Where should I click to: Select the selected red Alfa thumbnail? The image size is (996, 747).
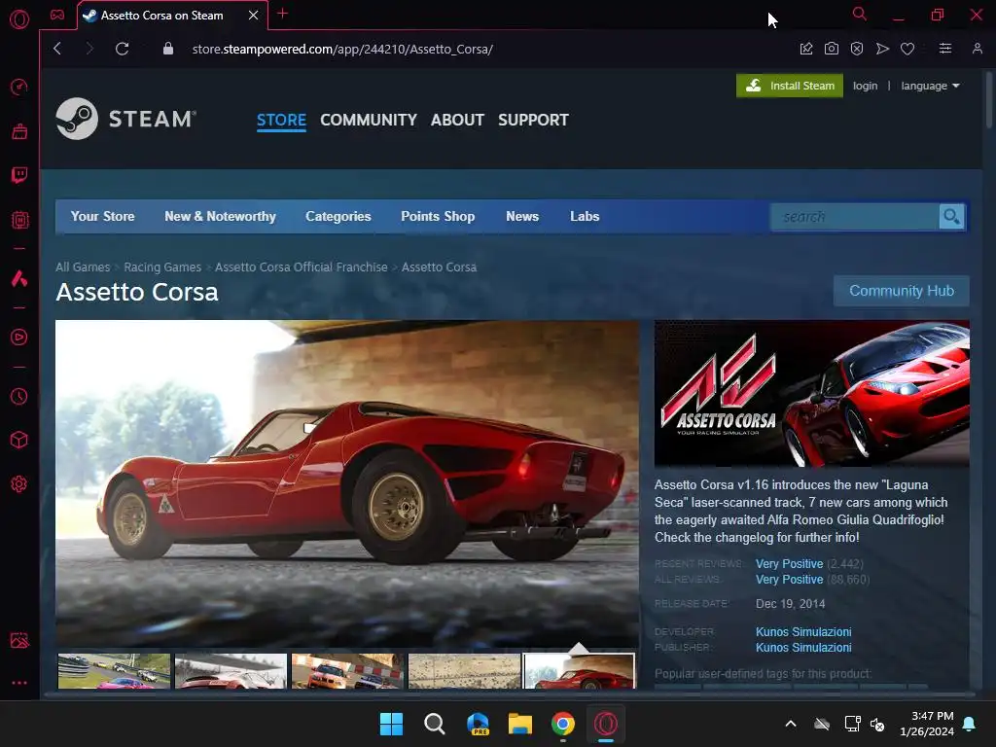pos(579,671)
